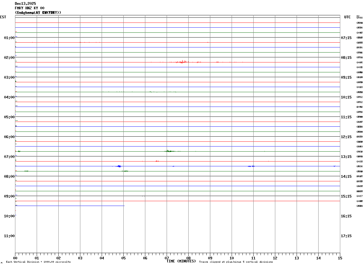Viewport: 364px width, 266px height.
Task: Pick minute 13 on the time axis
Action: click(297, 258)
